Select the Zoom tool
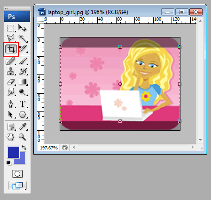The image size is (211, 200). pos(22,137)
